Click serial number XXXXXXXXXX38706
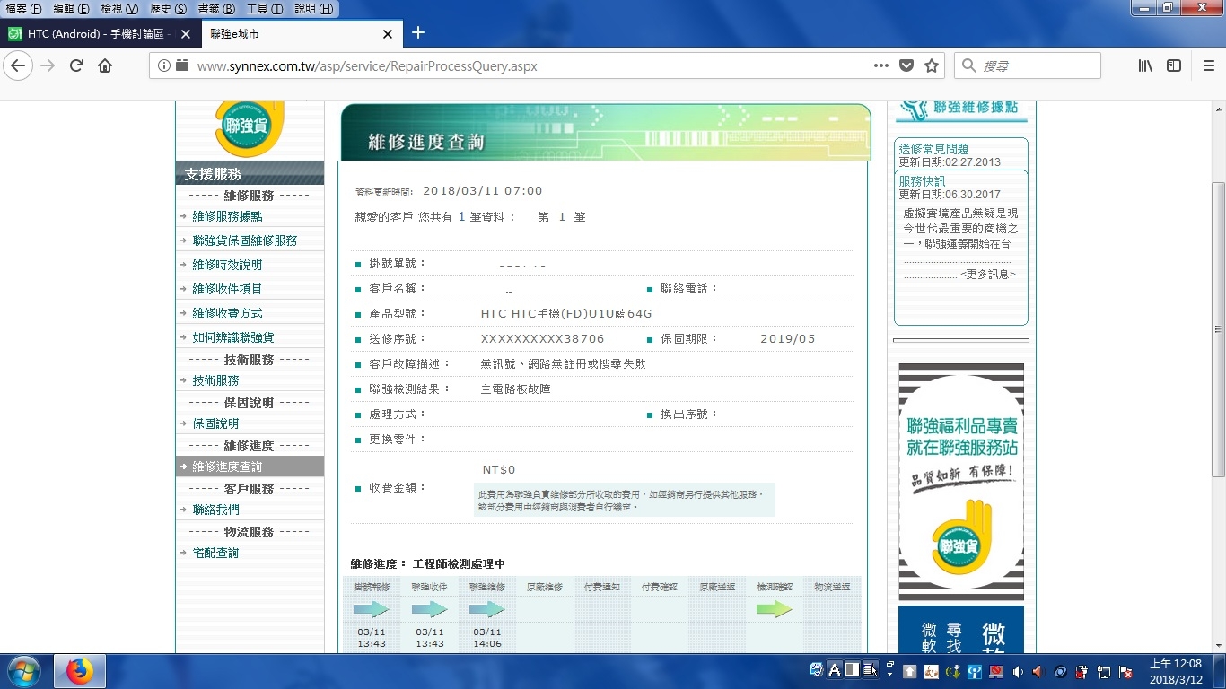Image resolution: width=1226 pixels, height=689 pixels. pyautogui.click(x=543, y=339)
